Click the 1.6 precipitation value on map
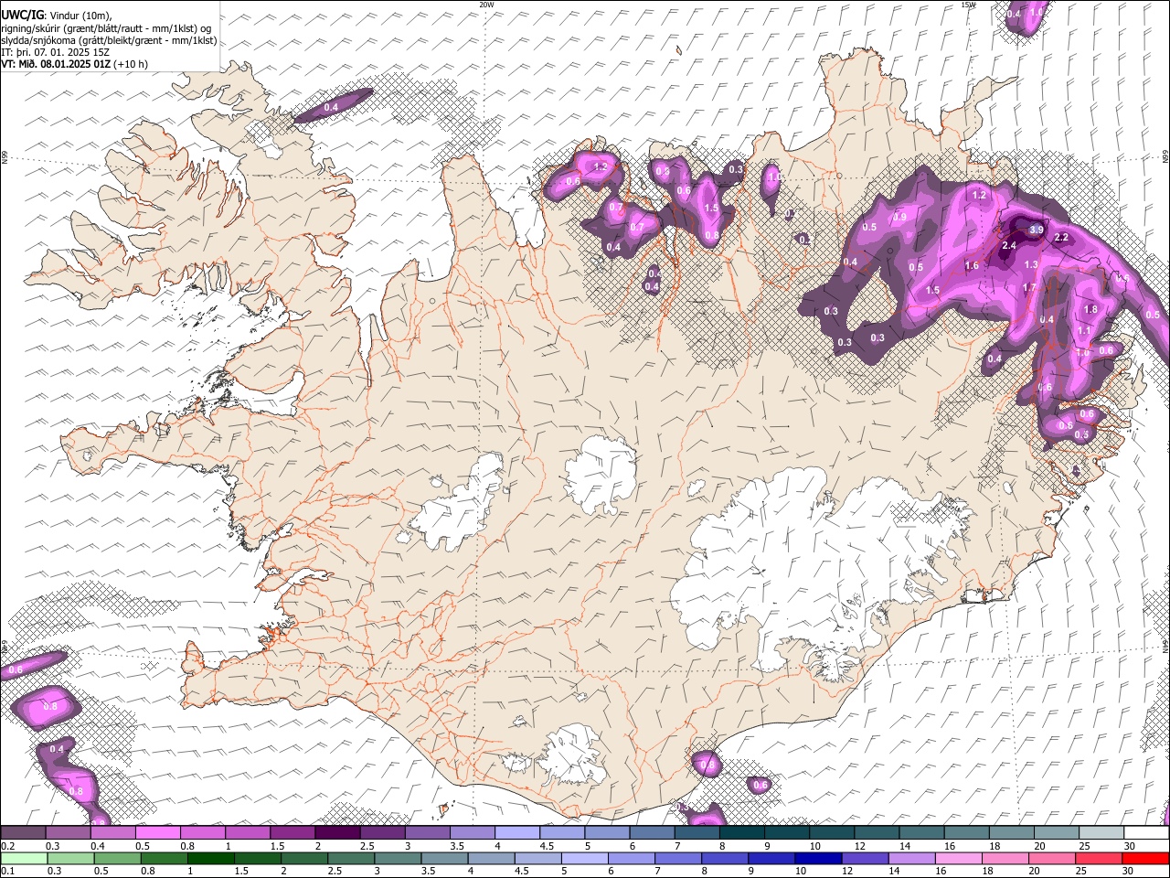The image size is (1170, 878). (x=972, y=266)
